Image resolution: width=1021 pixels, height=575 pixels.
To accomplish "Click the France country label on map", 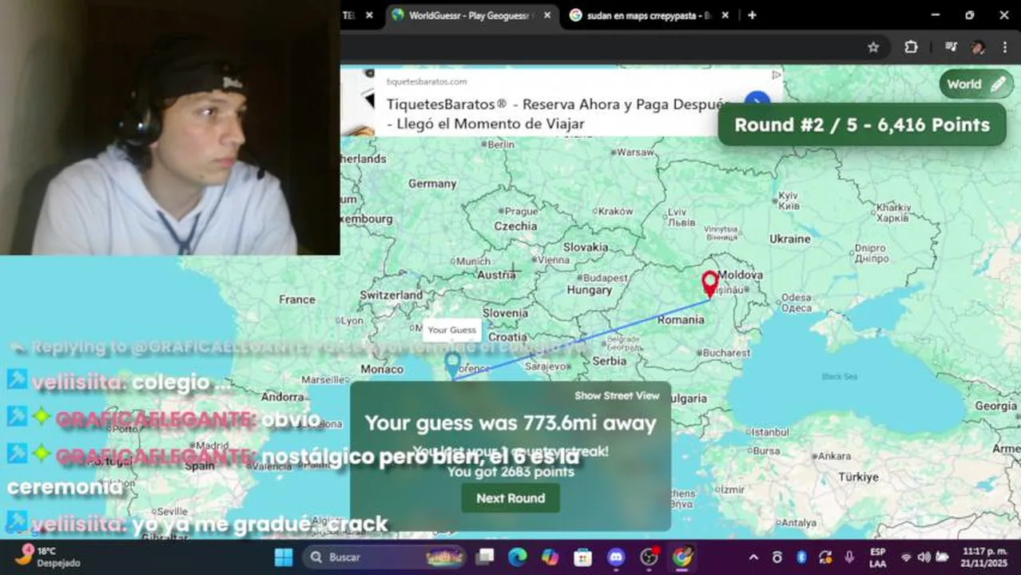I will coord(297,299).
